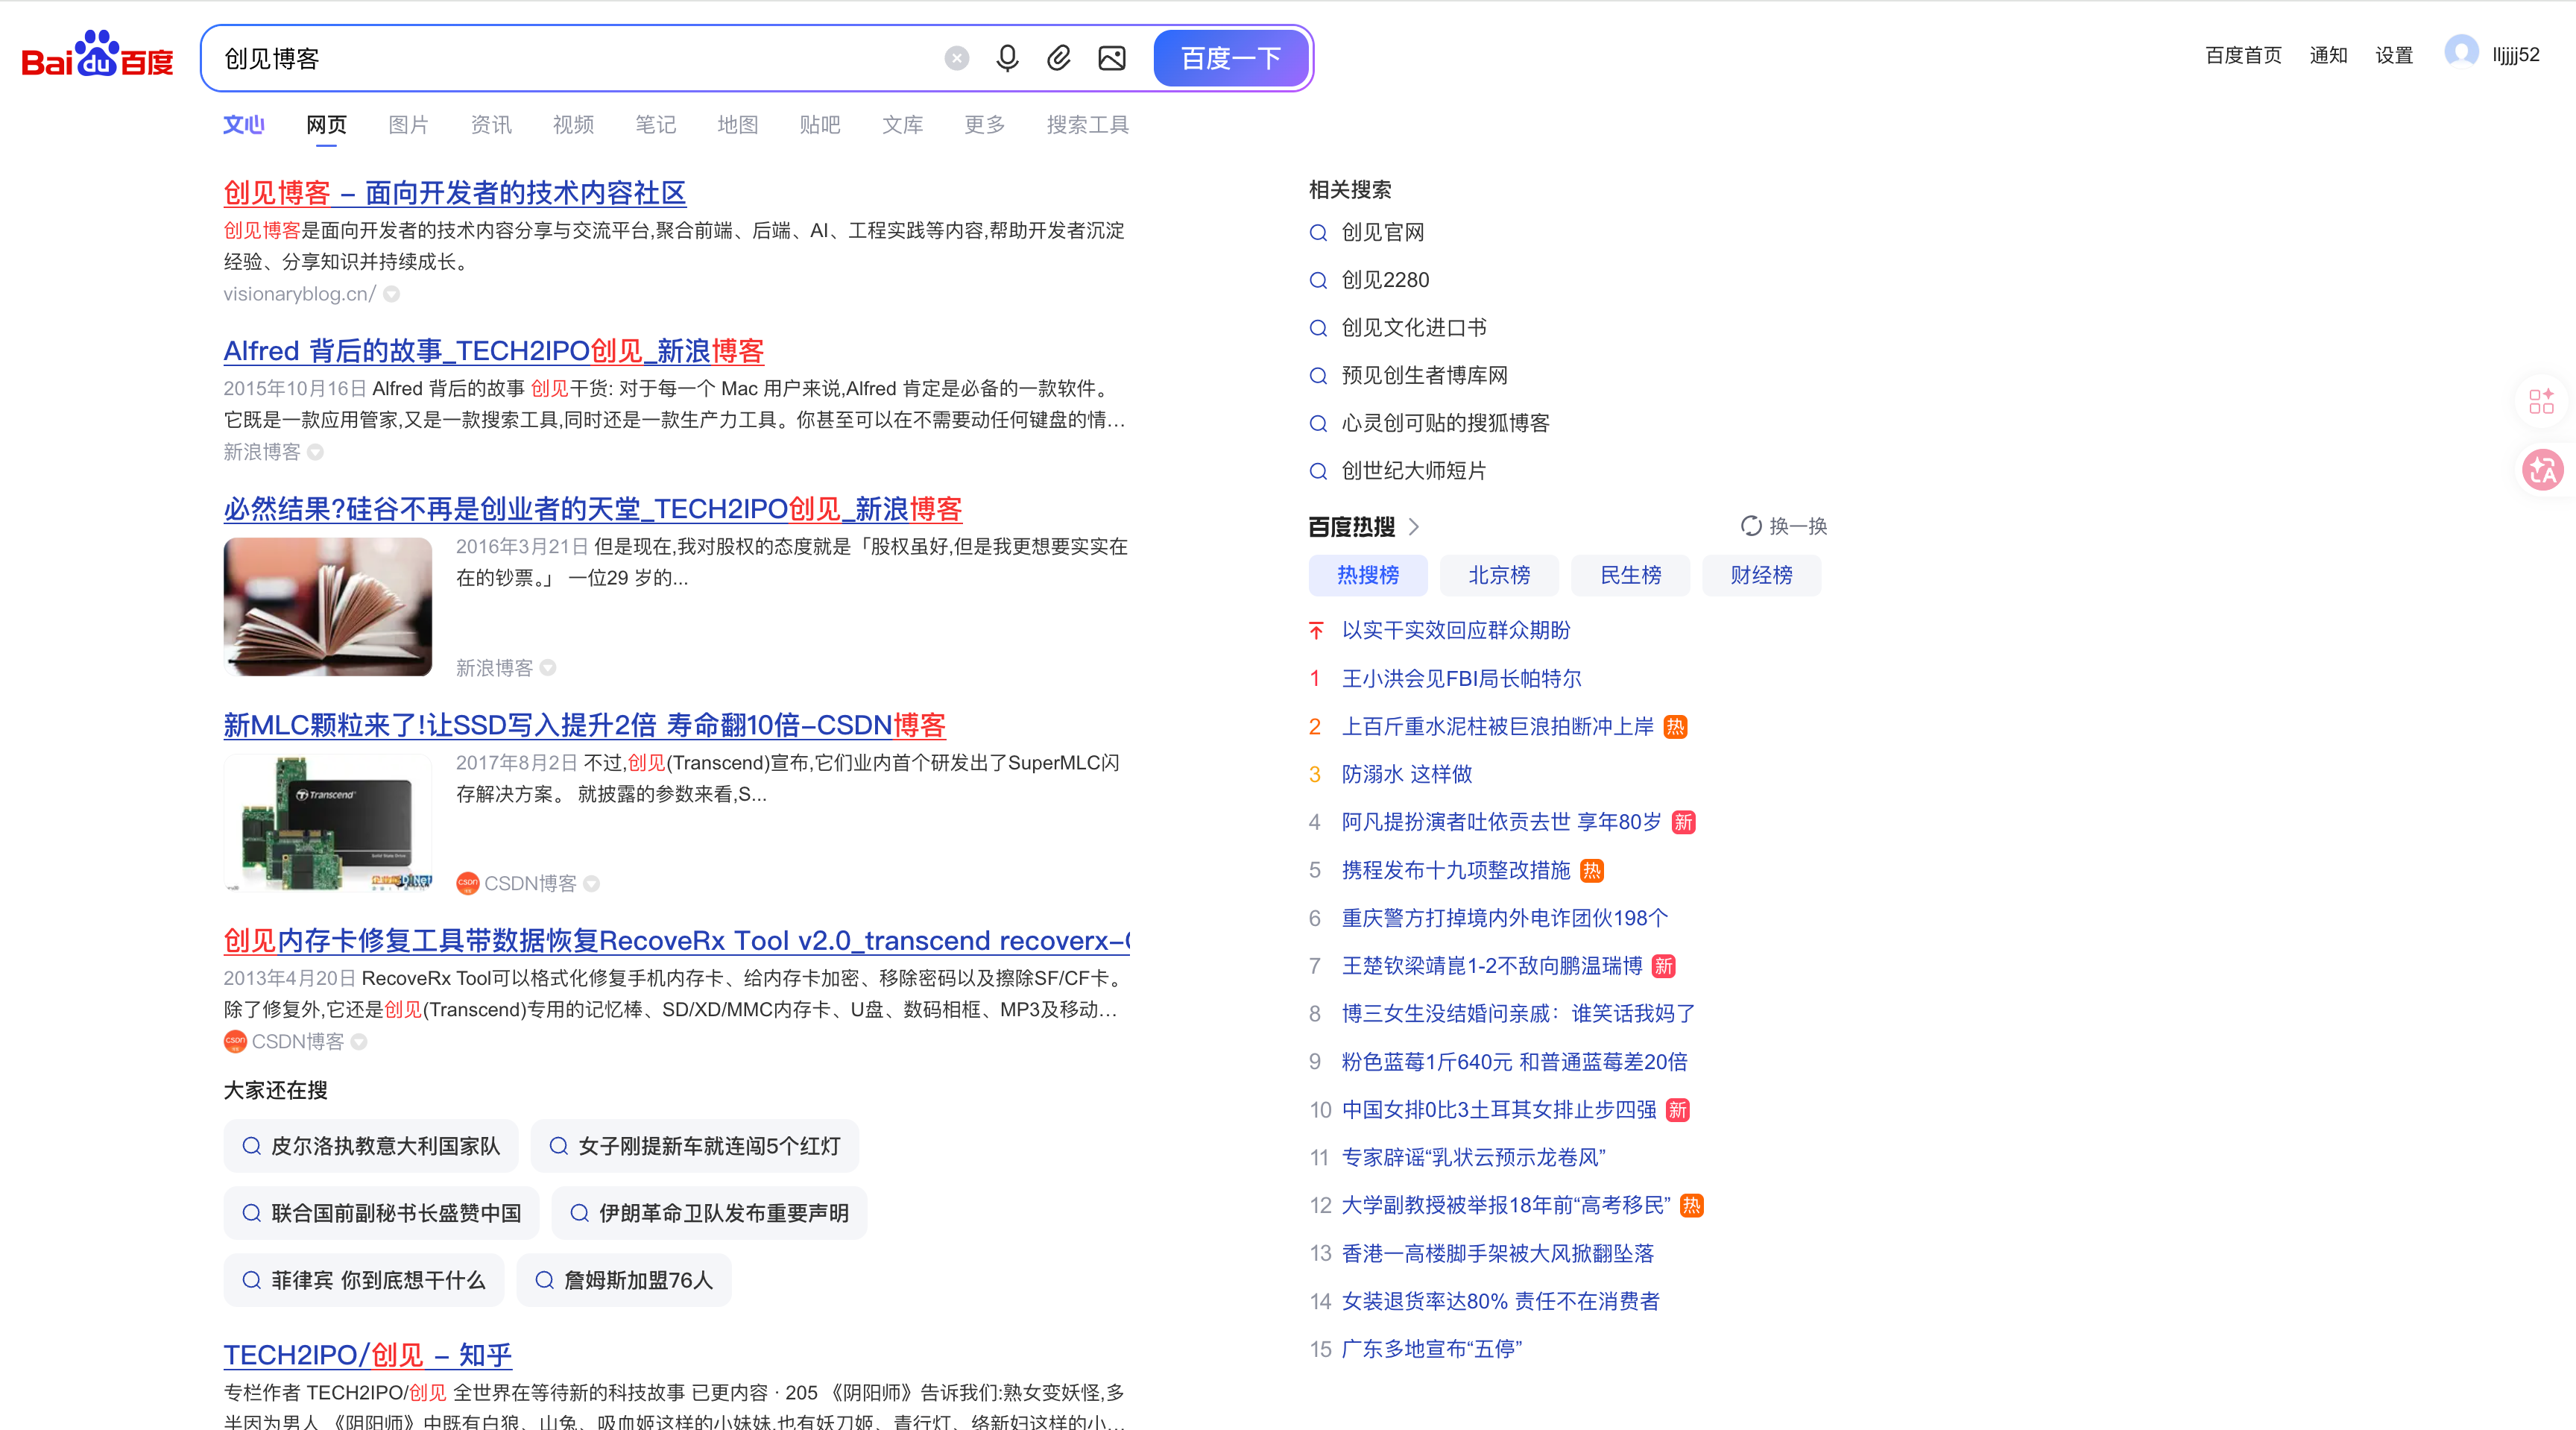
Task: Open hot topic 上百斤重水泥柱被巨浪拍断冲上岸
Action: point(1498,727)
